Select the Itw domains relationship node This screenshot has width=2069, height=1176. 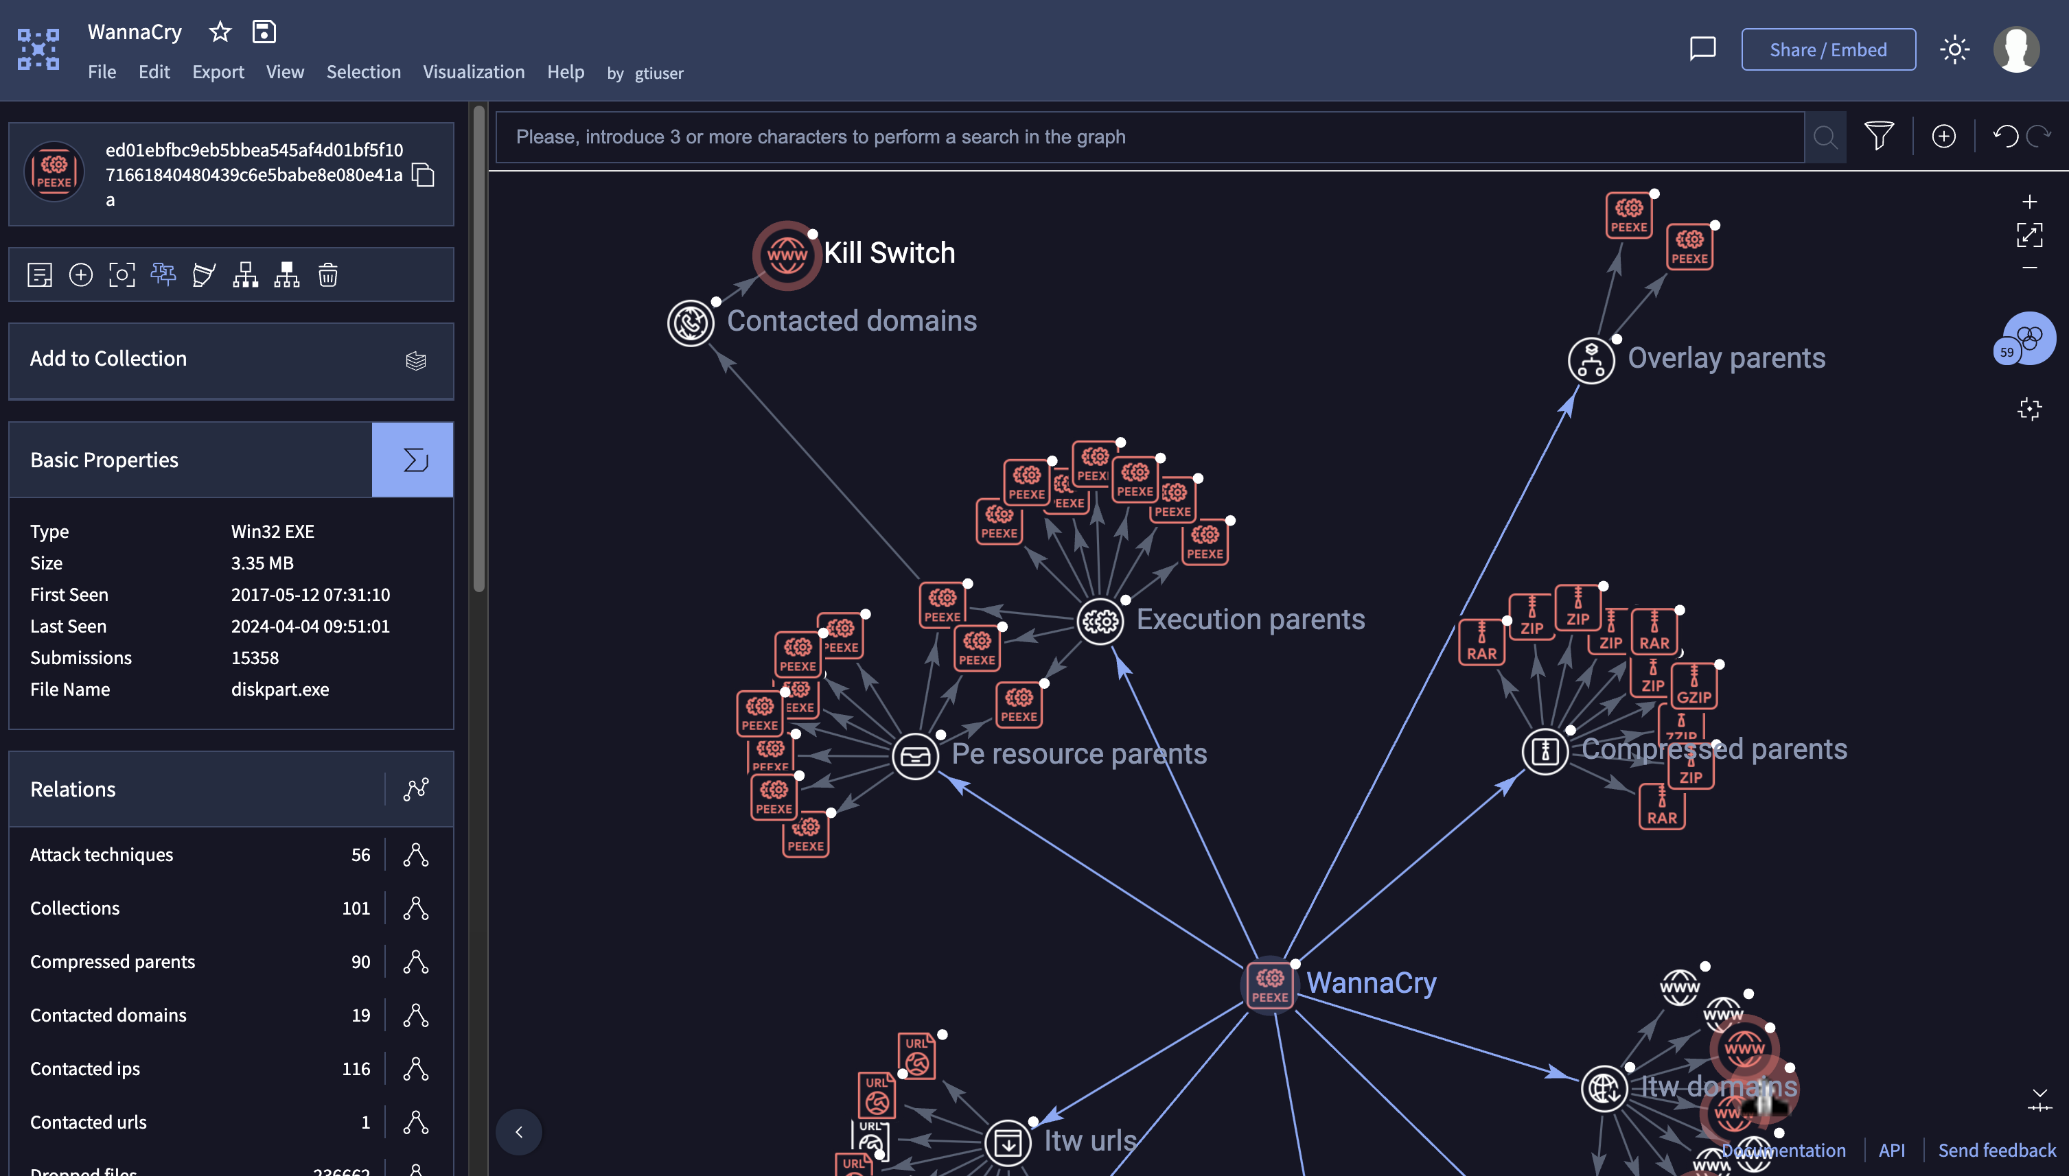click(1604, 1089)
